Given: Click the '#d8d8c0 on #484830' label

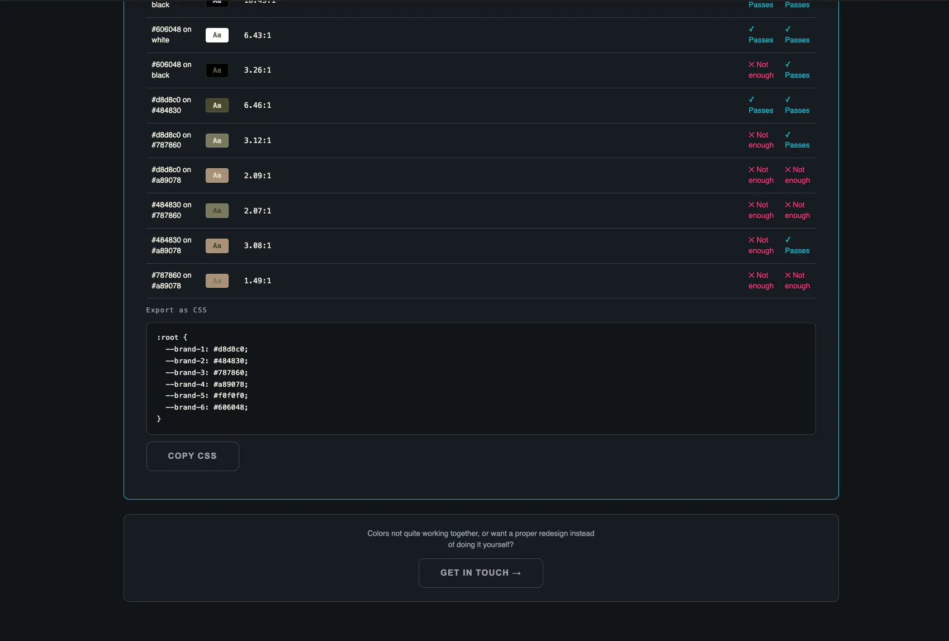Looking at the screenshot, I should (x=172, y=105).
